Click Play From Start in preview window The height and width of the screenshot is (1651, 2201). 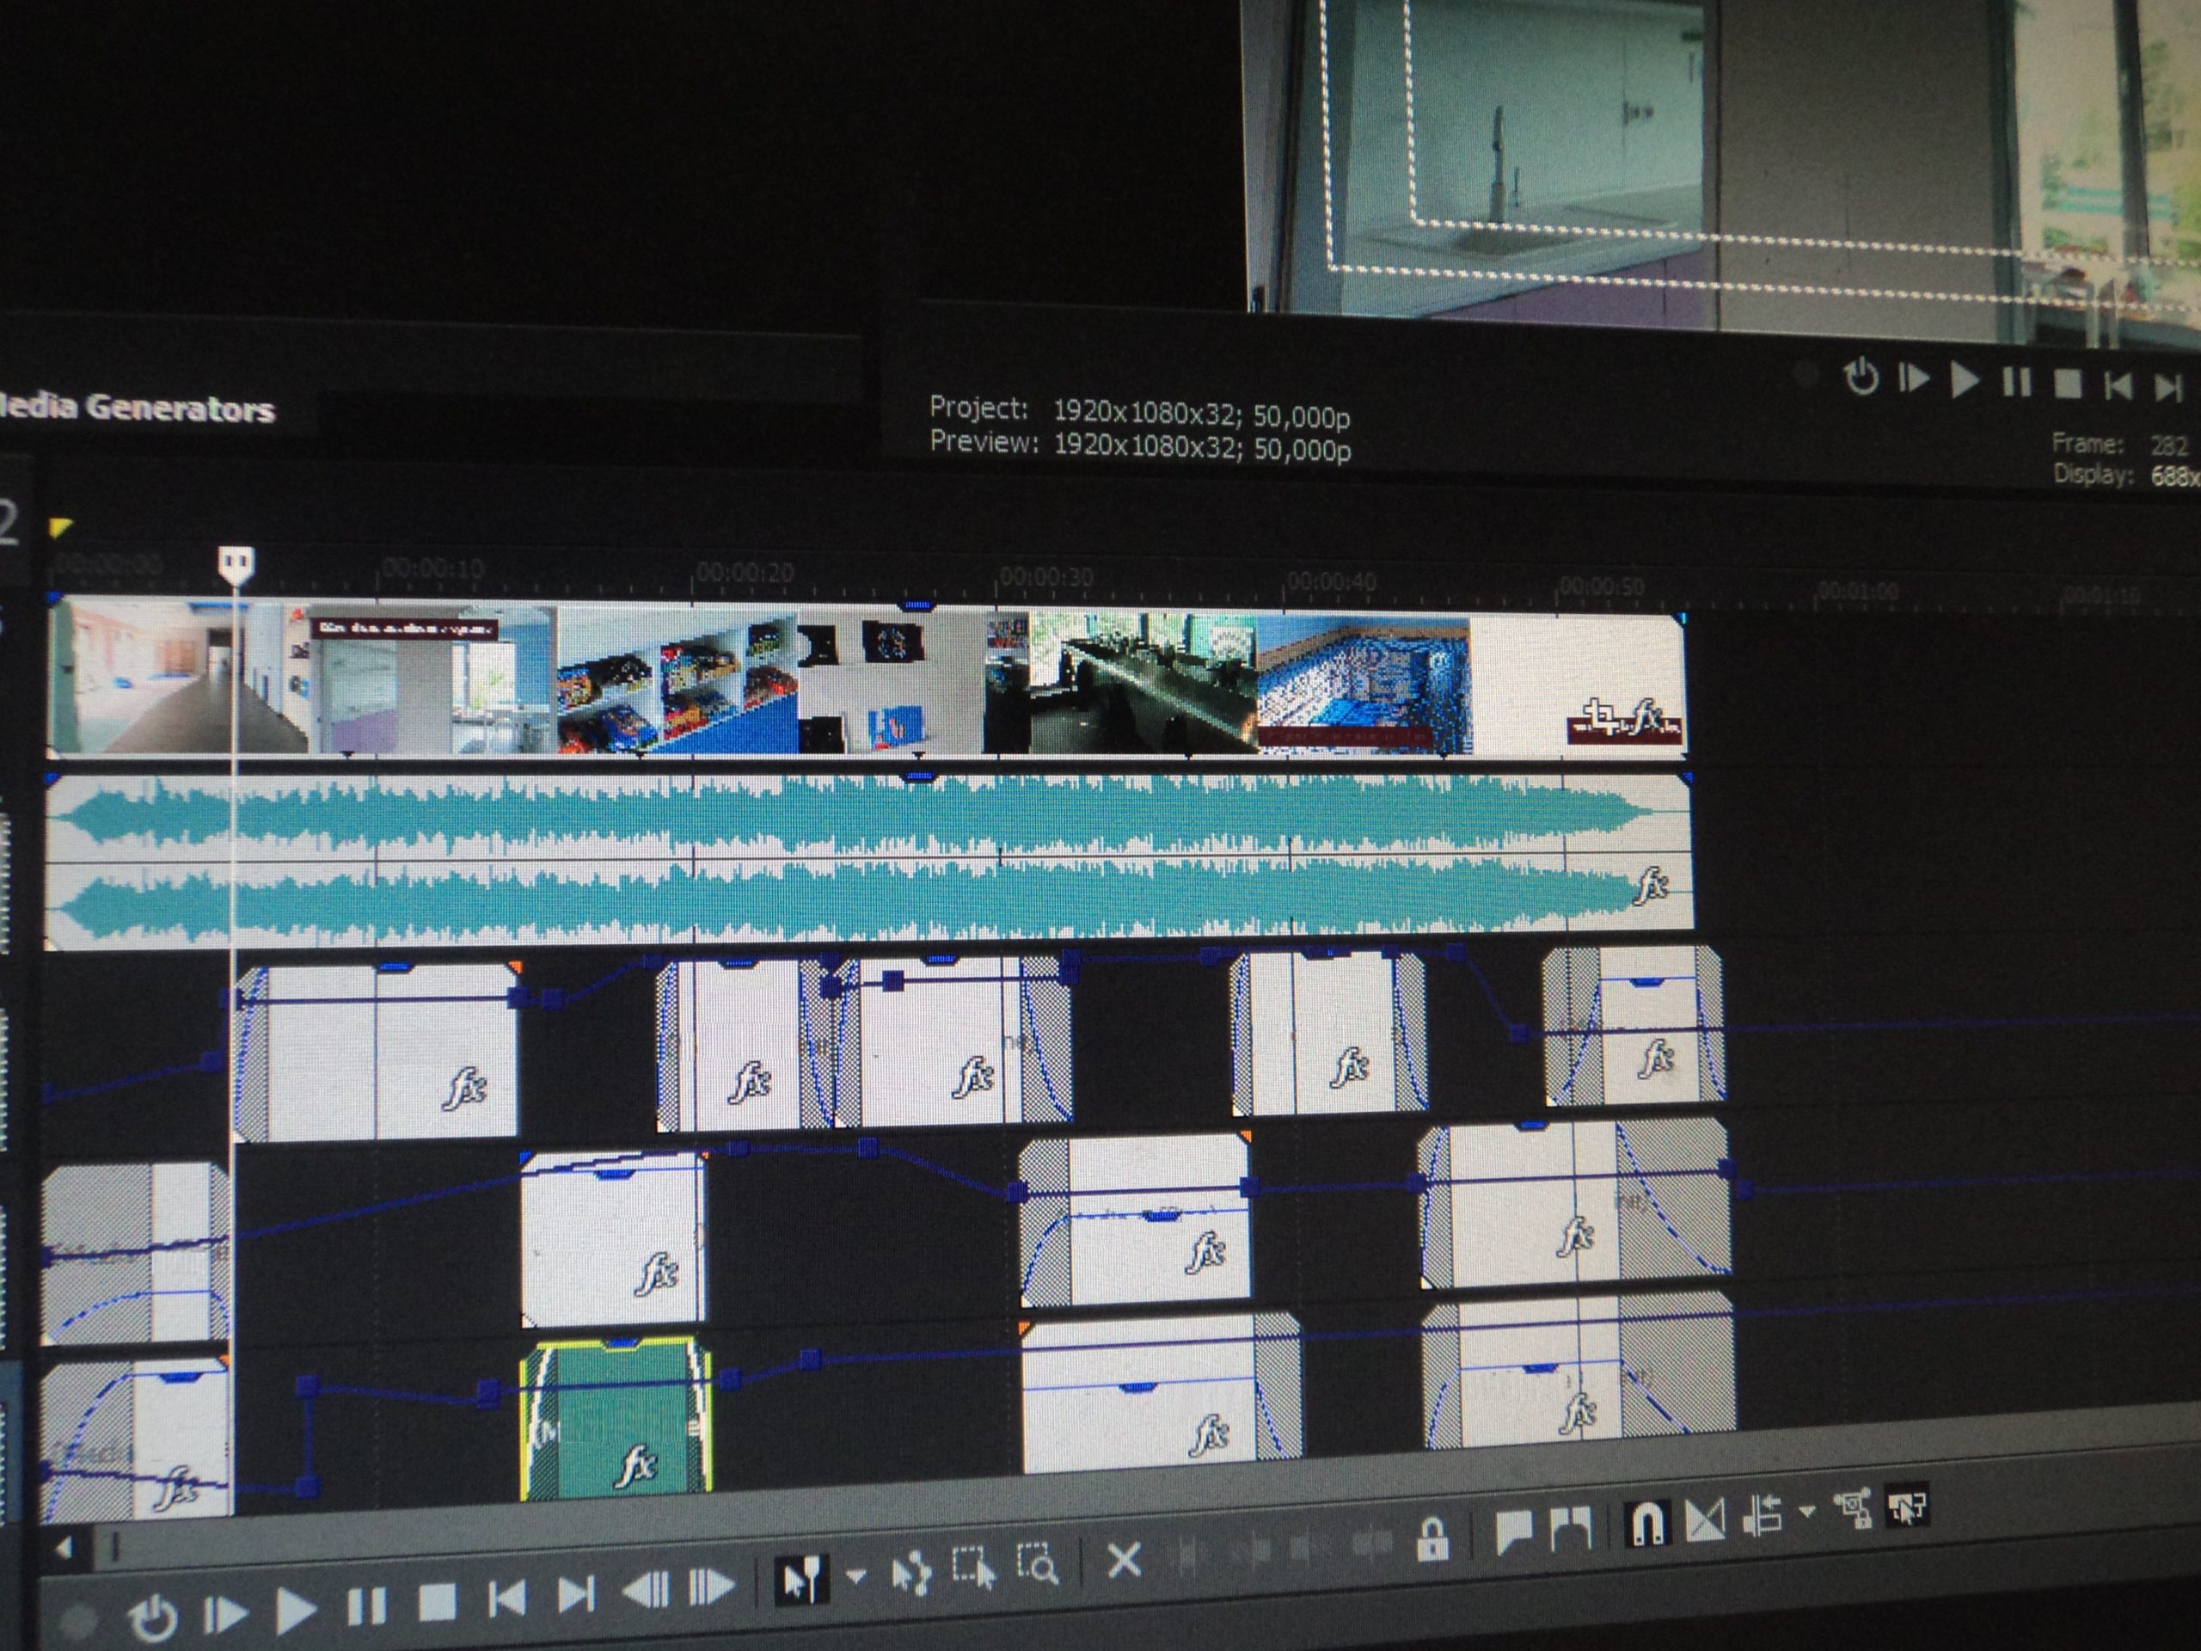[1914, 379]
